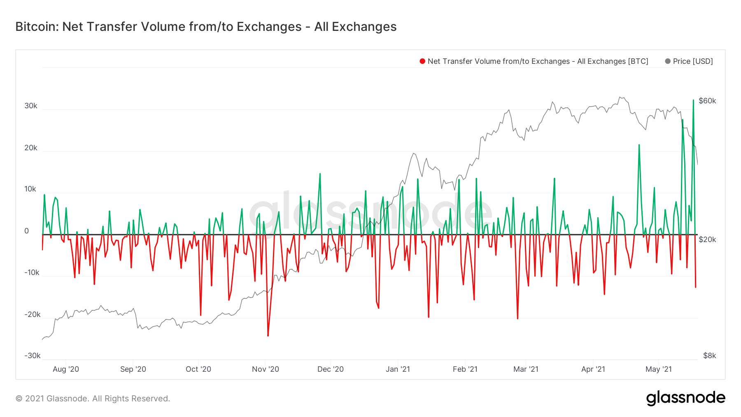Click the red Net Transfer Volume legend dot
This screenshot has height=417, width=741.
point(422,61)
